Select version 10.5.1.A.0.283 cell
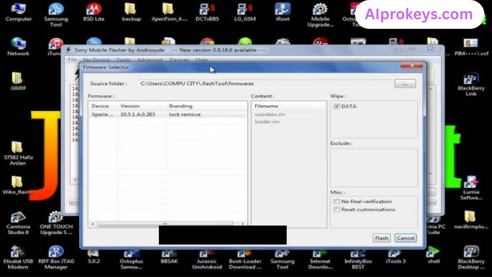 coord(137,114)
